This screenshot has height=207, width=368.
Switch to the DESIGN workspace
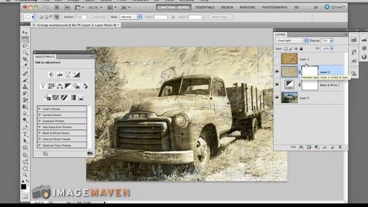tap(227, 7)
